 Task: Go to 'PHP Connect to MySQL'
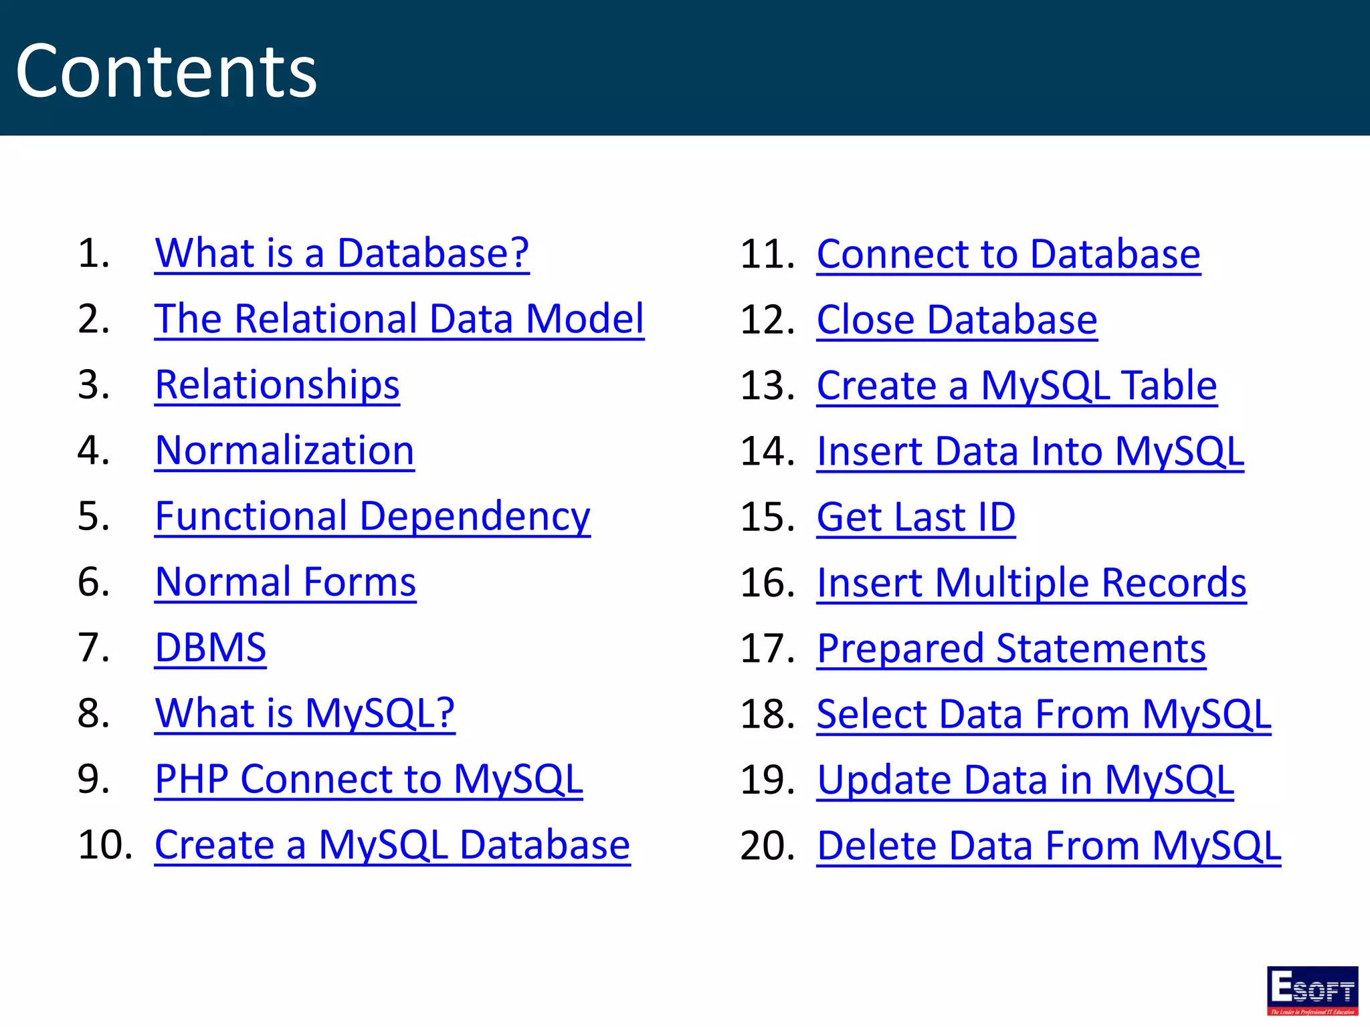pos(369,779)
